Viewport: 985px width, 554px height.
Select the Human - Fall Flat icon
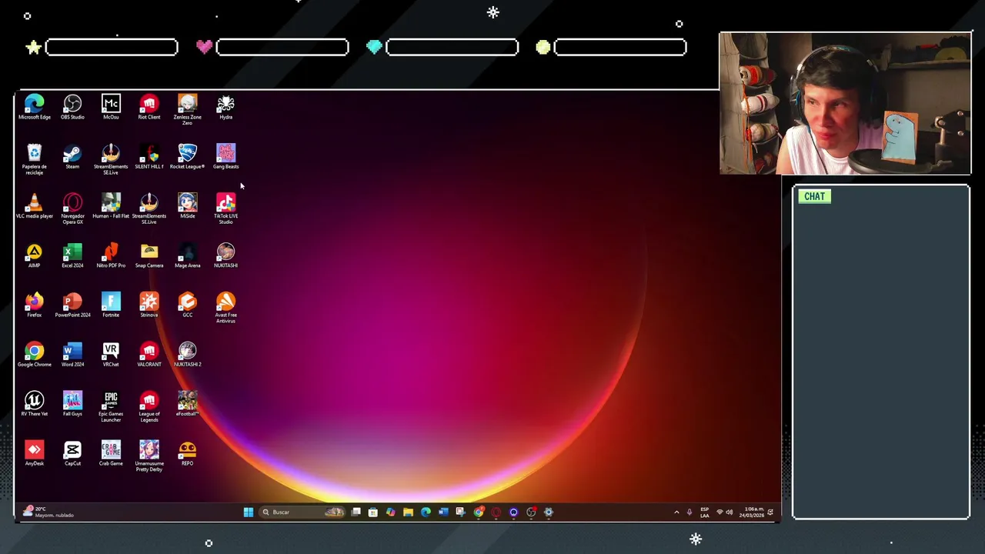coord(111,205)
